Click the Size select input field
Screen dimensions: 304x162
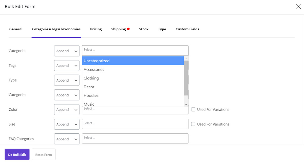tap(135, 124)
